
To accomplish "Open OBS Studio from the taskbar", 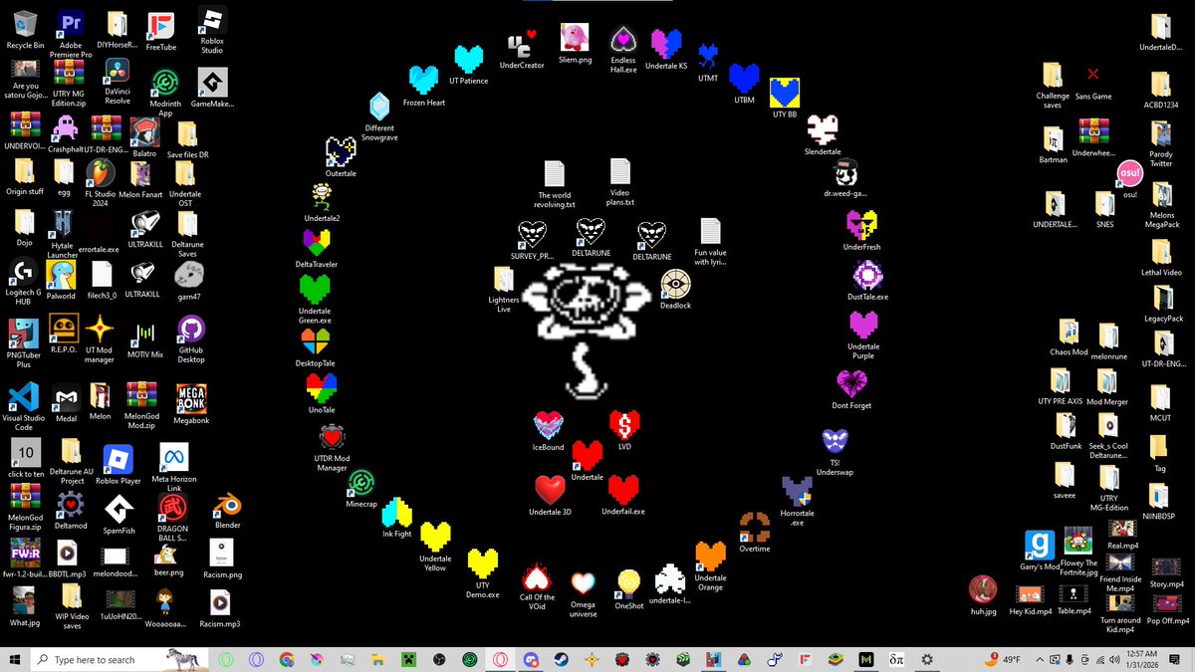I will tap(440, 659).
